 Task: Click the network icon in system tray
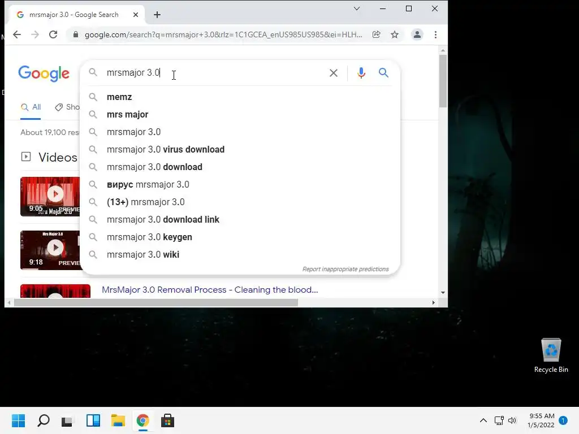coord(499,420)
